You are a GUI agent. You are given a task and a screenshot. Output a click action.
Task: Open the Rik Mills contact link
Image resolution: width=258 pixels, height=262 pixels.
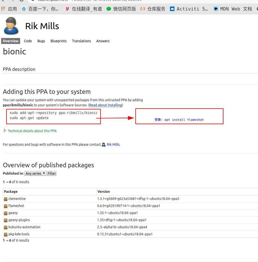113,145
